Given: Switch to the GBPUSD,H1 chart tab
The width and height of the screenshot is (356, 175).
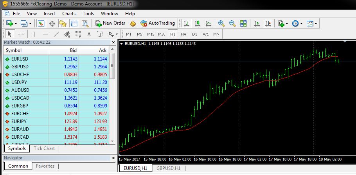Looking at the screenshot, I should coord(168,168).
